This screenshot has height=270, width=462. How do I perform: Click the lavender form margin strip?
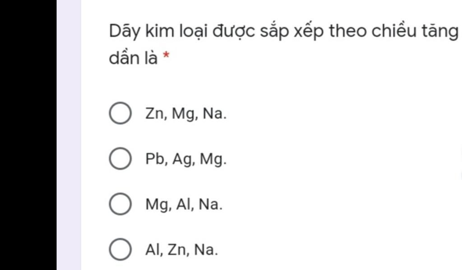pyautogui.click(x=69, y=135)
